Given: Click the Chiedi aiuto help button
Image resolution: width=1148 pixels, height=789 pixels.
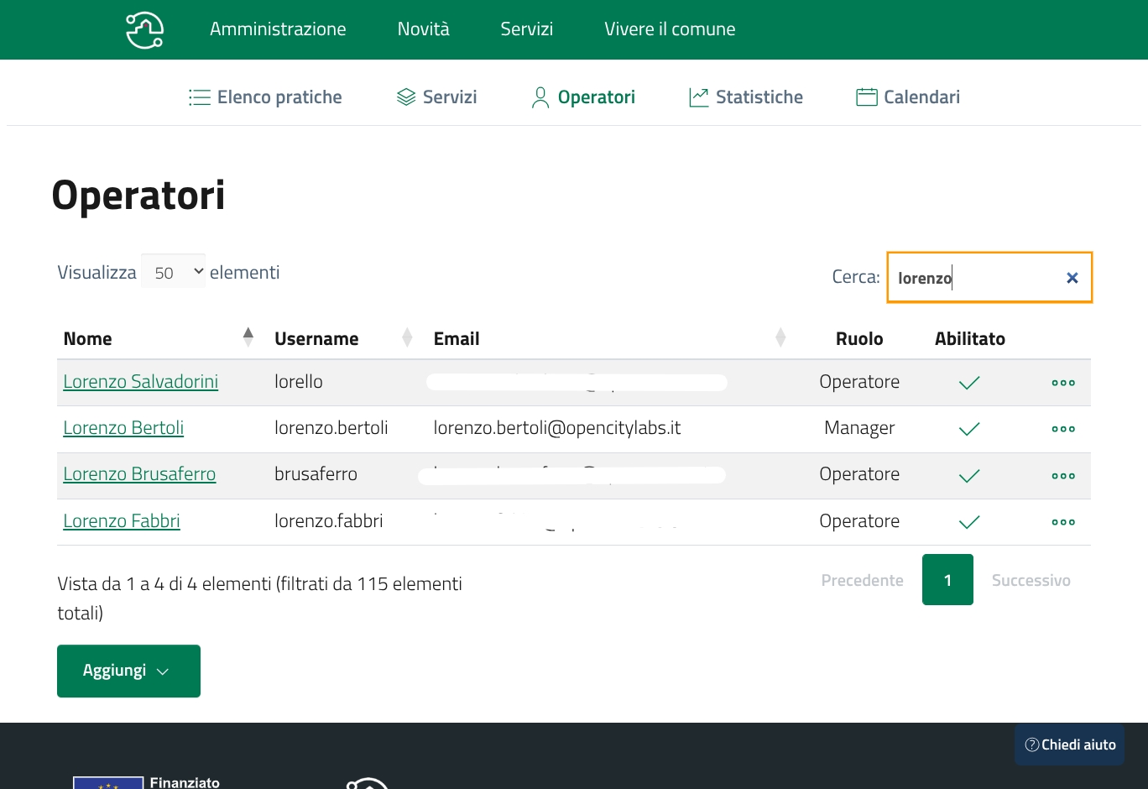Looking at the screenshot, I should pyautogui.click(x=1070, y=745).
